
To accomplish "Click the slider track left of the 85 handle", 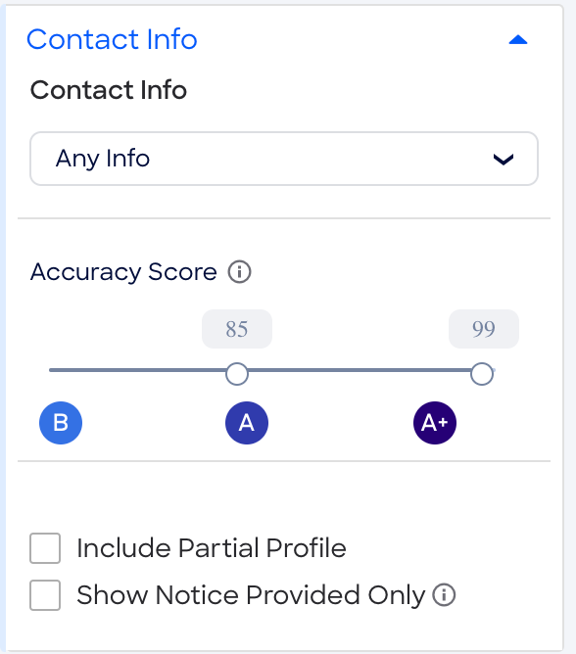I will [x=137, y=370].
